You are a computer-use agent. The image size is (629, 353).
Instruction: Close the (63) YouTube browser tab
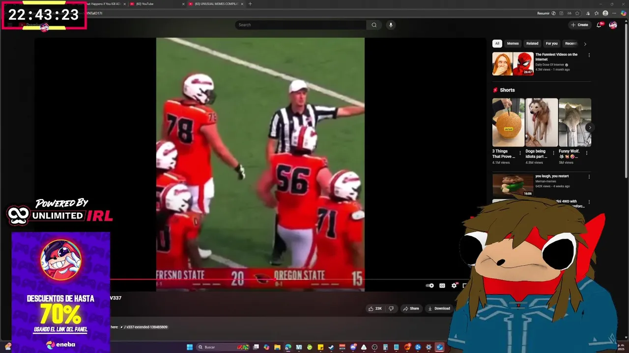(184, 4)
